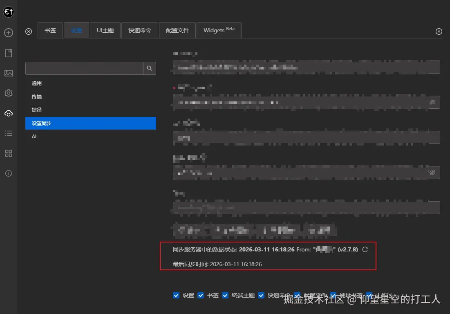Open the list icon in the sidebar
Screen dimensions: 450x314
coord(9,133)
